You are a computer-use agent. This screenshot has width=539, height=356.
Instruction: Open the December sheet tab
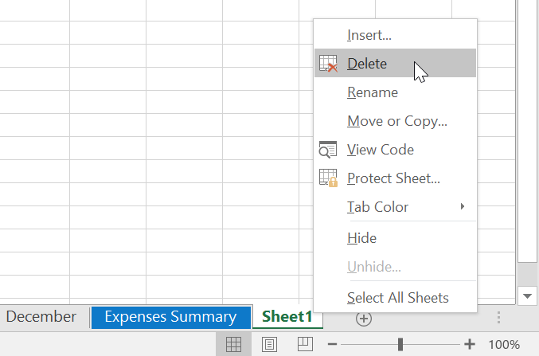tap(41, 317)
